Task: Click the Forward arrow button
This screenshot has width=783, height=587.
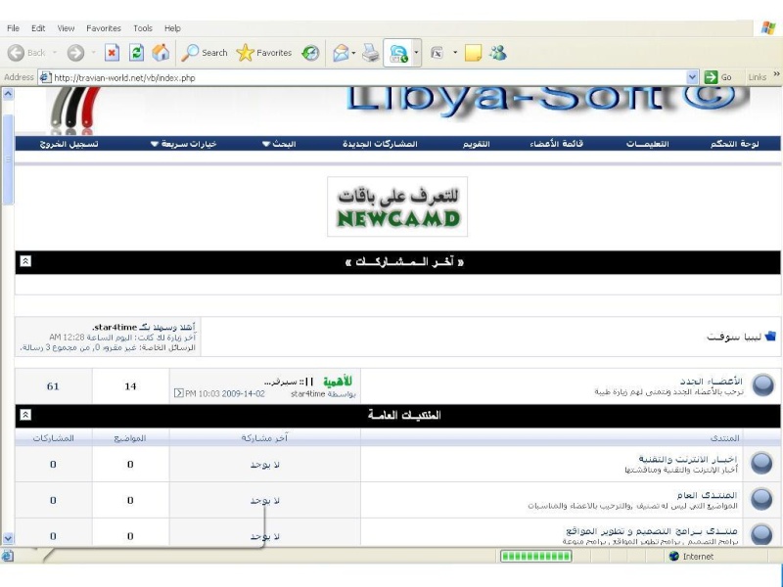Action: 76,53
